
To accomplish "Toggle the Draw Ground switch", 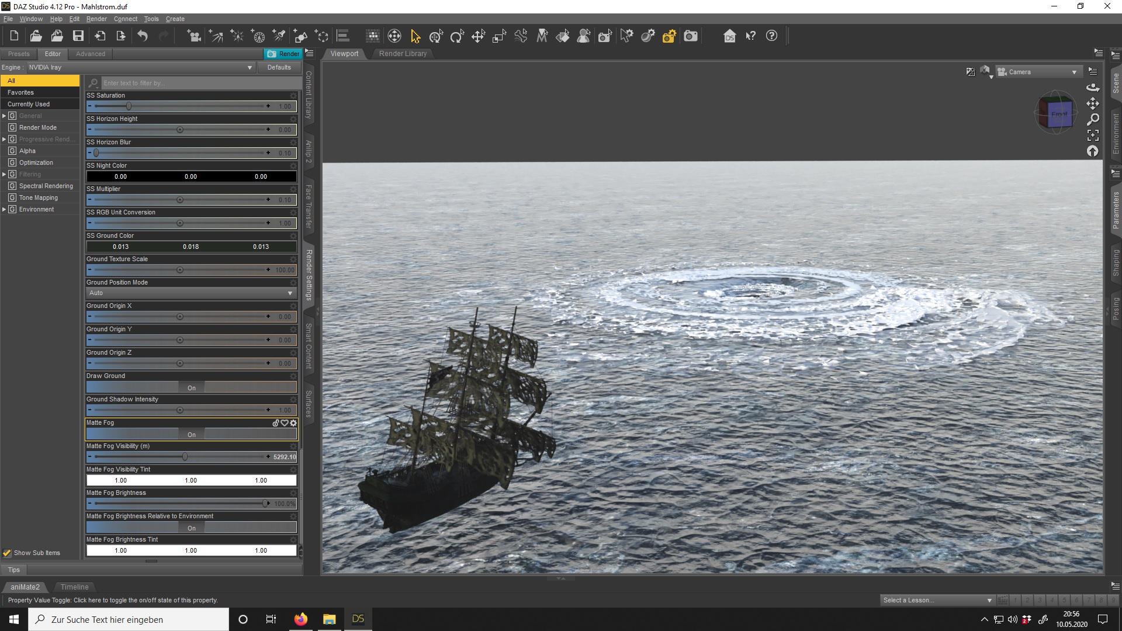I will pos(191,387).
